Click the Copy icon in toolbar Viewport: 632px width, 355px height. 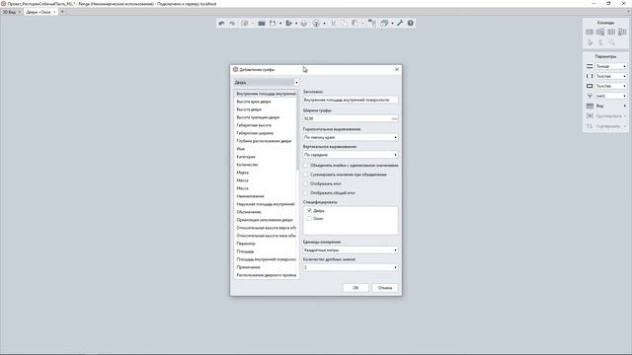click(344, 24)
